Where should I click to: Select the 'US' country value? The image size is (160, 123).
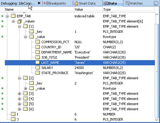tap(77, 47)
